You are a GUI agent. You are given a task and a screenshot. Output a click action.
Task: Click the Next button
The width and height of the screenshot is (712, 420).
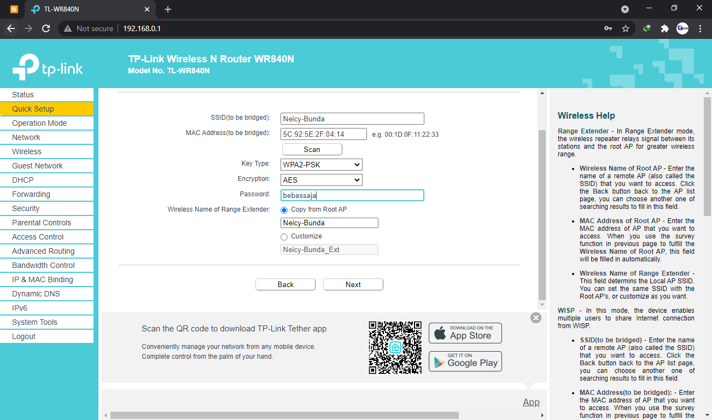[x=353, y=284]
